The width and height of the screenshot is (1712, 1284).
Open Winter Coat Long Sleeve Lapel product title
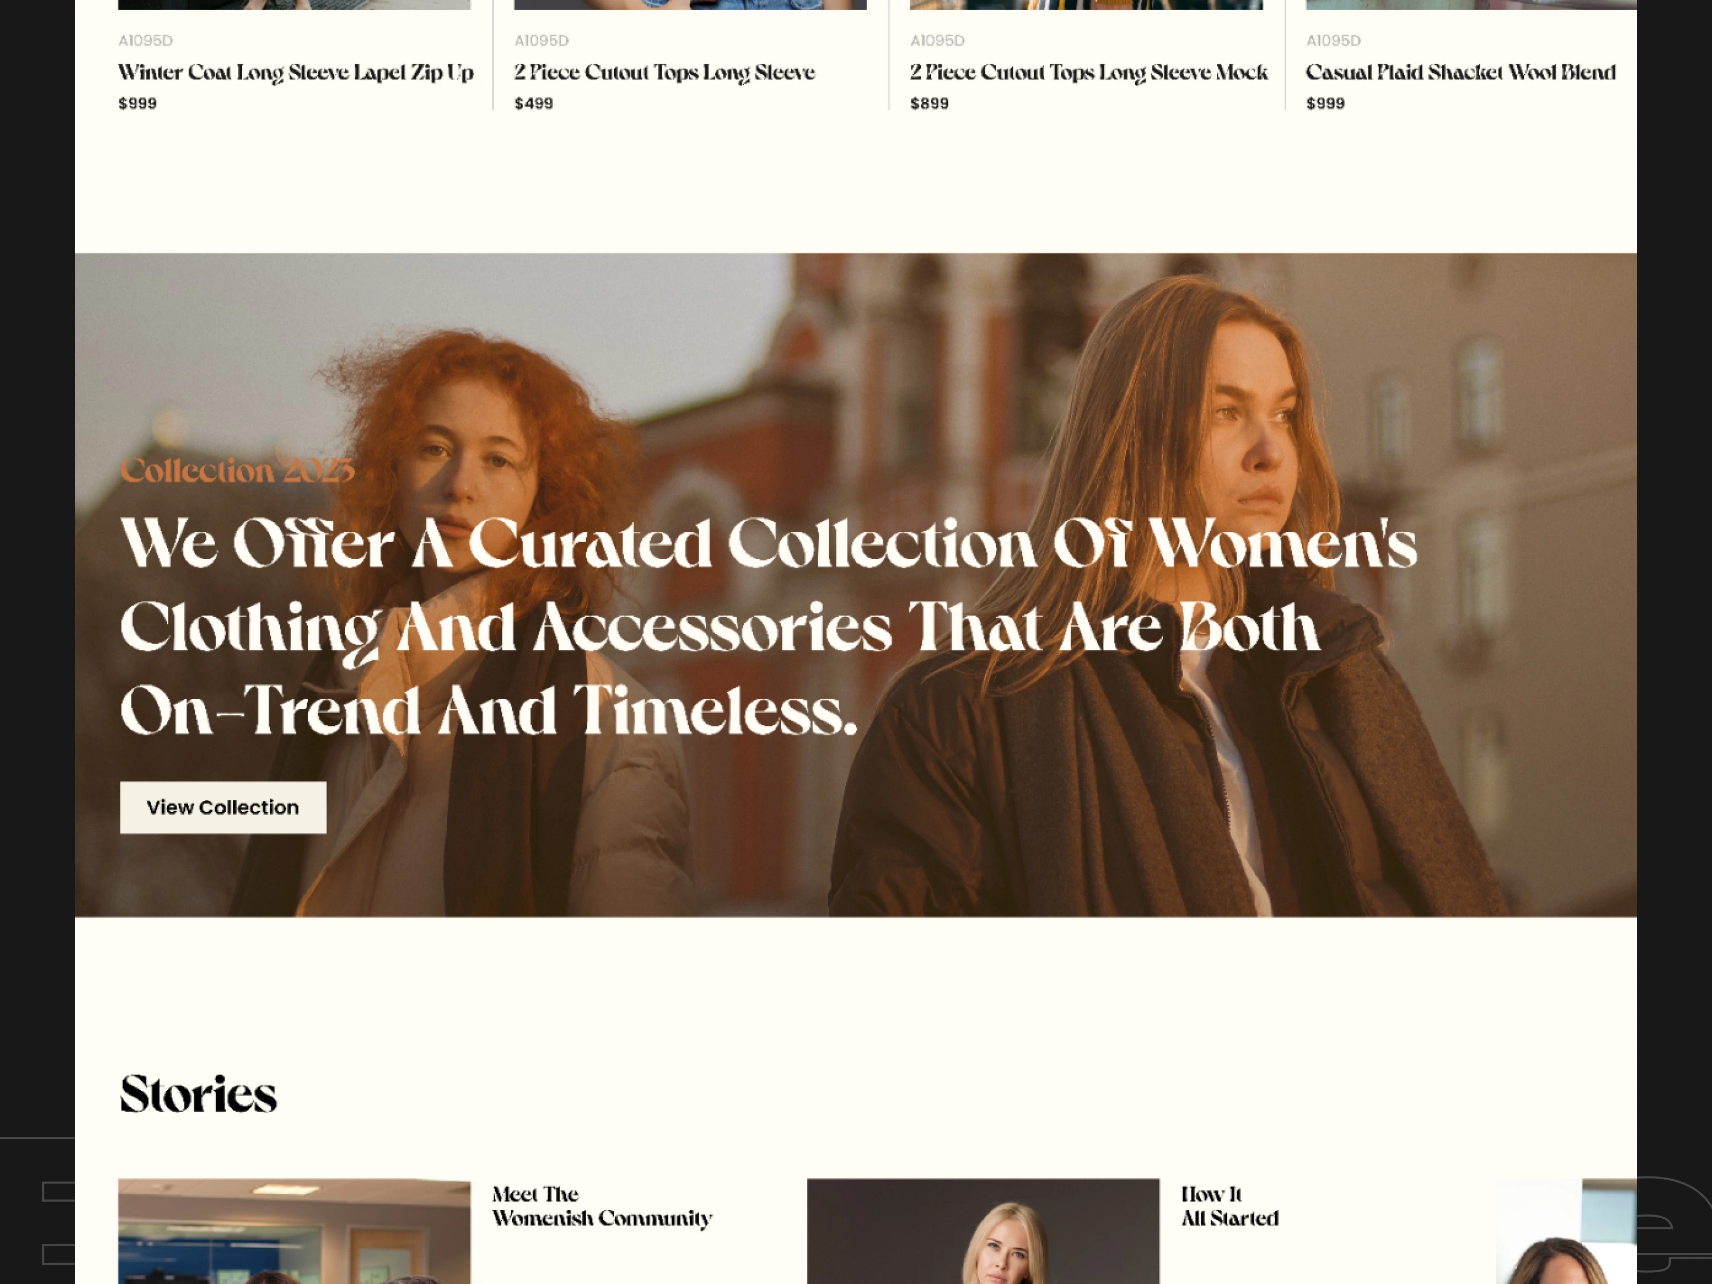(296, 73)
